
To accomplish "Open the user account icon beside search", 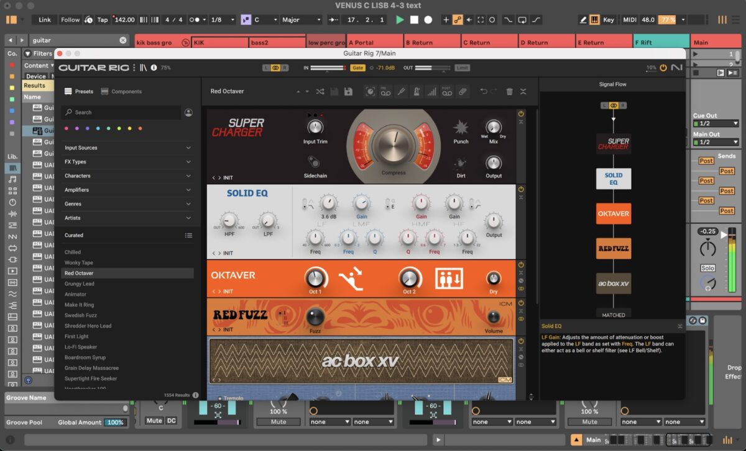I will (x=188, y=112).
